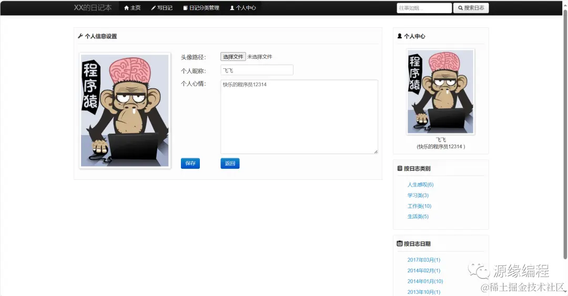Click the blue 保存 button

190,164
